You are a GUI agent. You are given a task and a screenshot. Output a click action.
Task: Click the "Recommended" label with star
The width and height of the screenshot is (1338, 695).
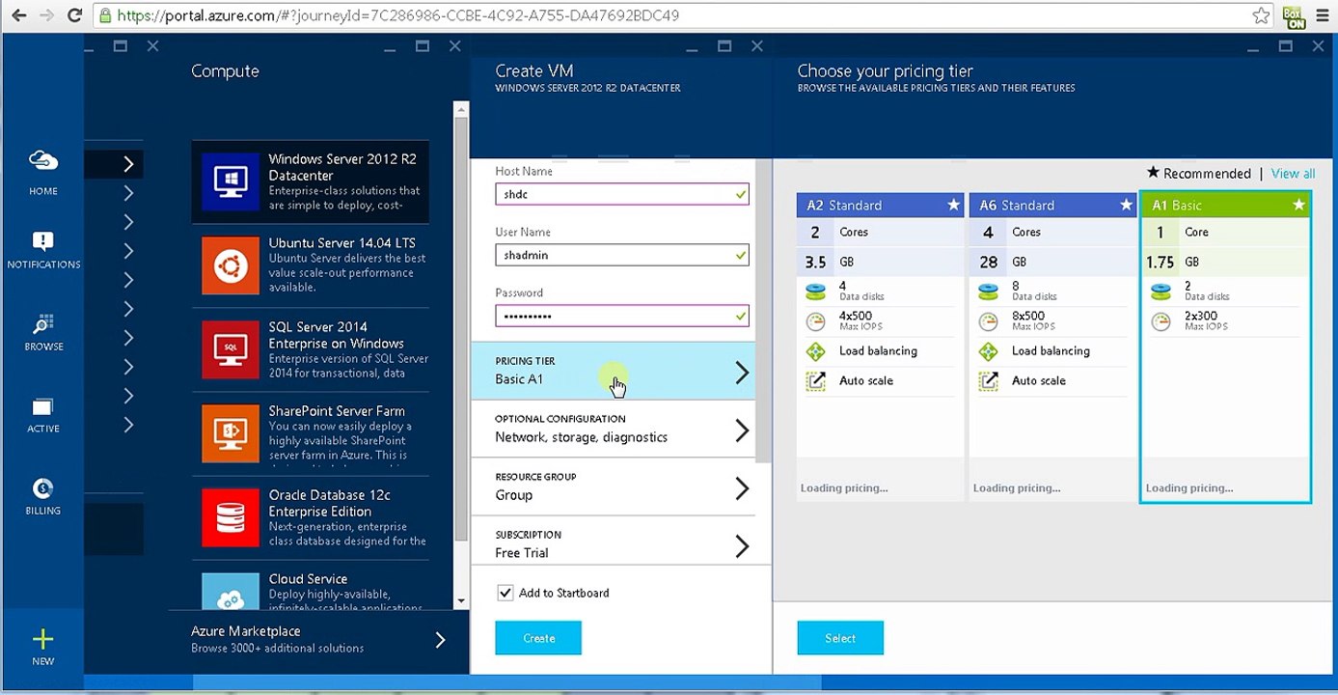pos(1198,174)
